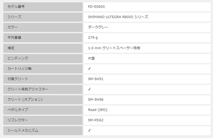Select the ビンディング label cell
This screenshot has height=138, width=213.
point(43,58)
